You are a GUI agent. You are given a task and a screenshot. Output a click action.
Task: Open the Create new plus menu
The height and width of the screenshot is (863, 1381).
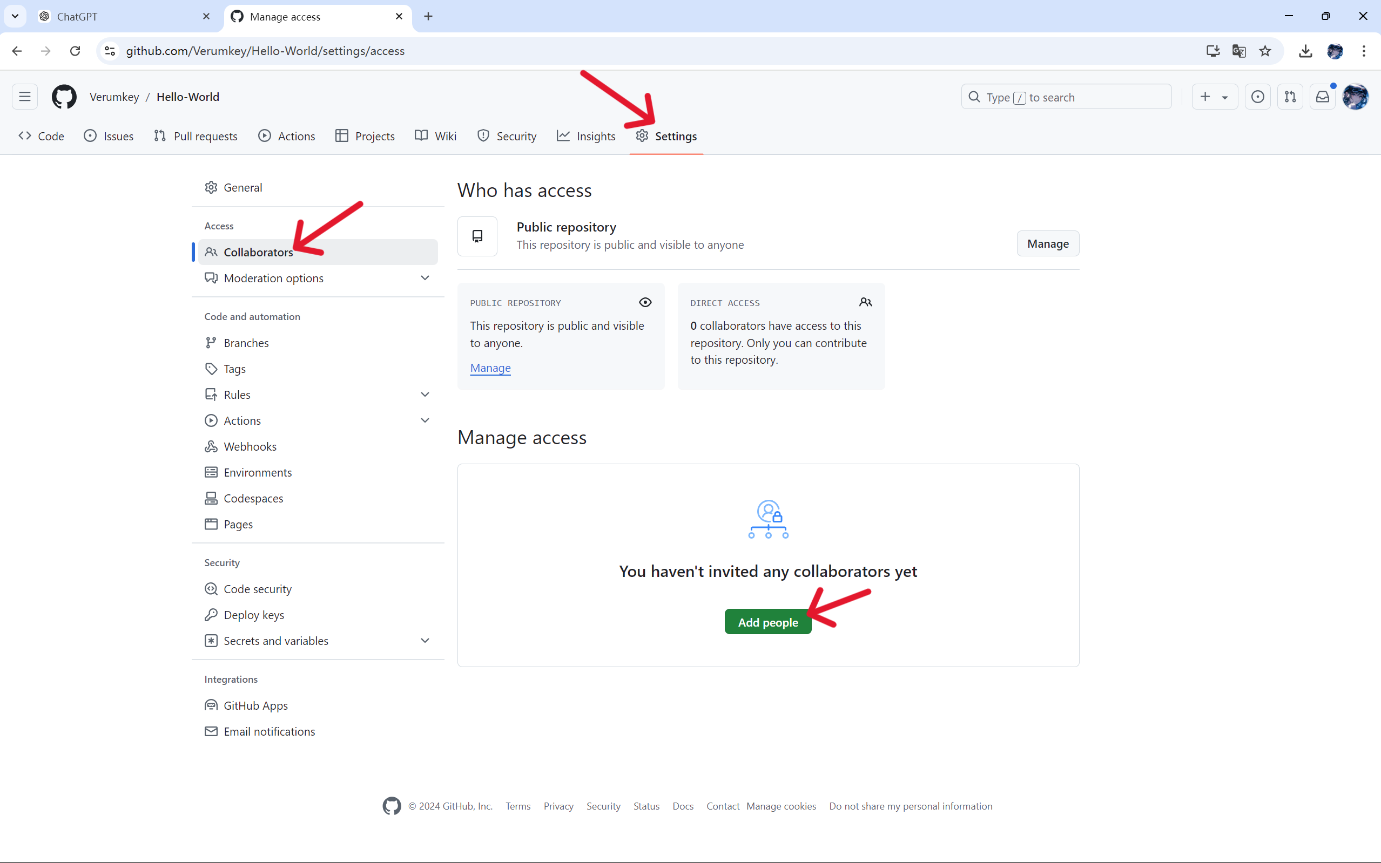point(1214,97)
